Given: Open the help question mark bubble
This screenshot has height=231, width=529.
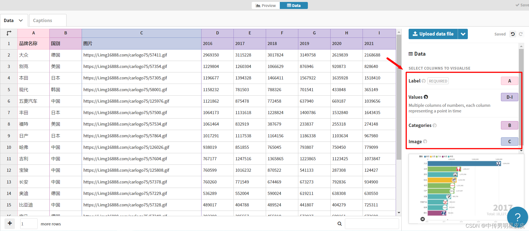Looking at the screenshot, I should click(517, 217).
